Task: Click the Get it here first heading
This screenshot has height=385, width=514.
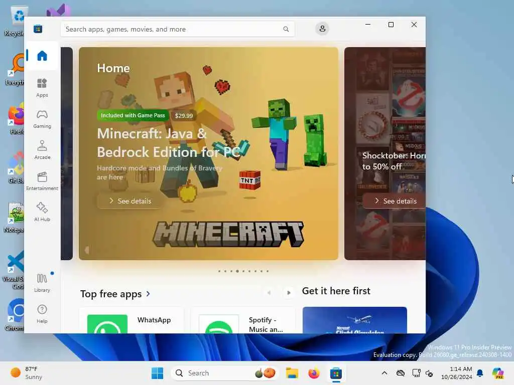Action: [336, 291]
